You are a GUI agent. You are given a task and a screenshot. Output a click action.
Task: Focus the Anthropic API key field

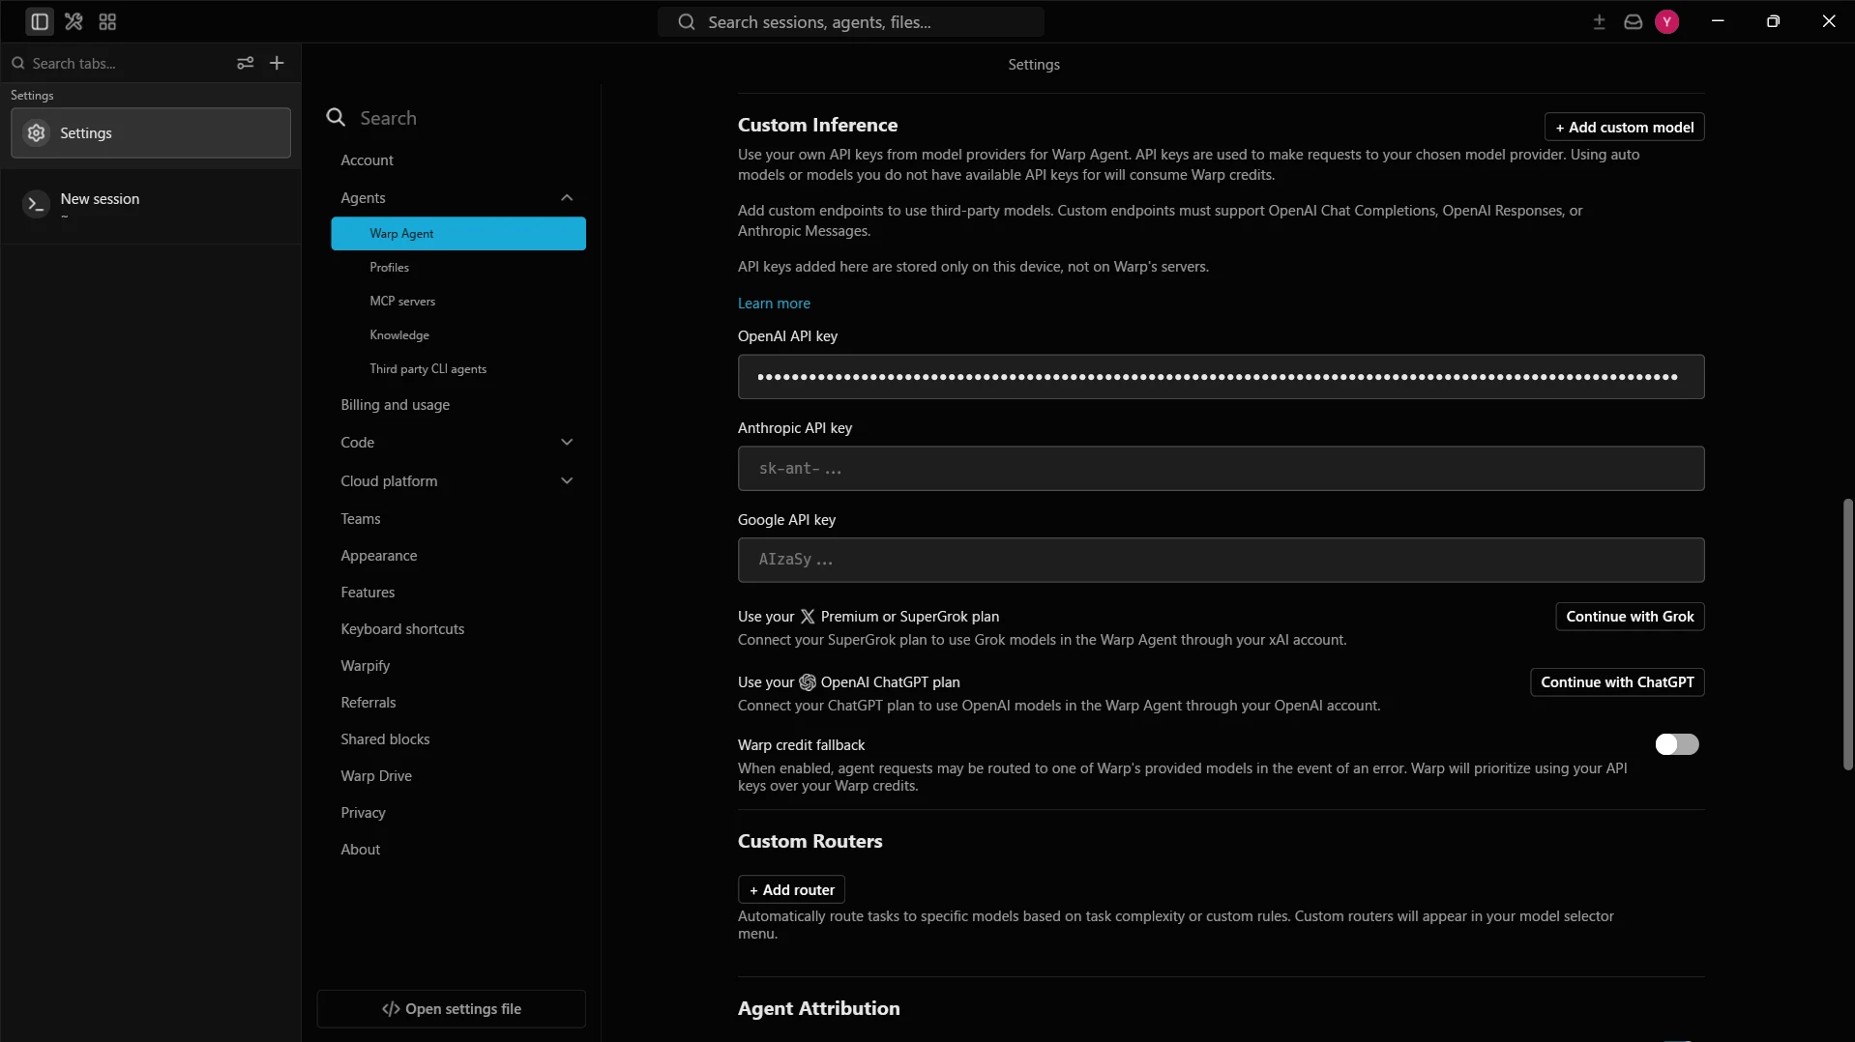pyautogui.click(x=1221, y=469)
